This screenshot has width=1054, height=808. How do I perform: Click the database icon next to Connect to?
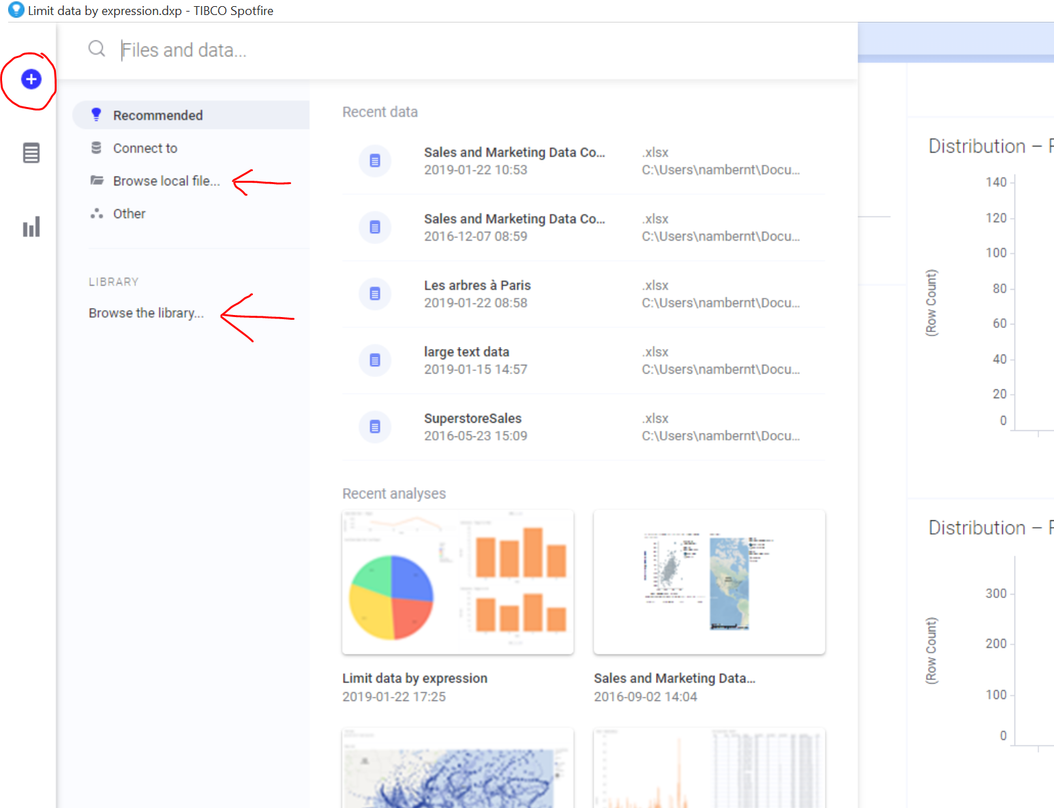(x=96, y=148)
